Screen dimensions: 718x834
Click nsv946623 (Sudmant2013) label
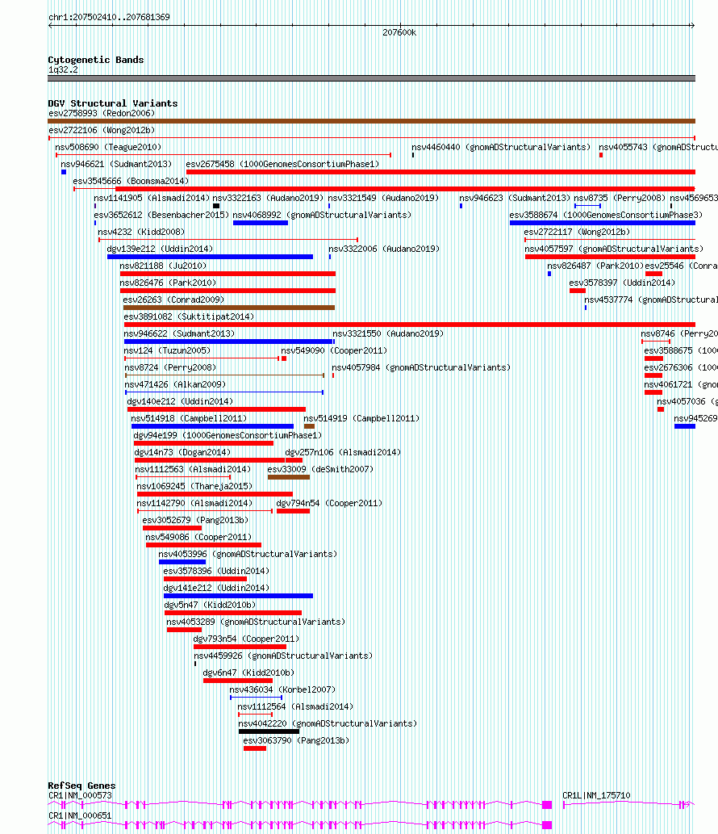tap(515, 199)
